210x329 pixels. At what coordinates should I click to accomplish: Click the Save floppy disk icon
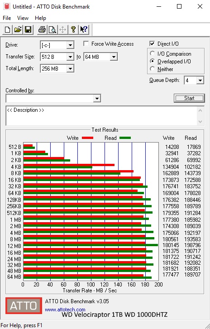[x=28, y=29]
